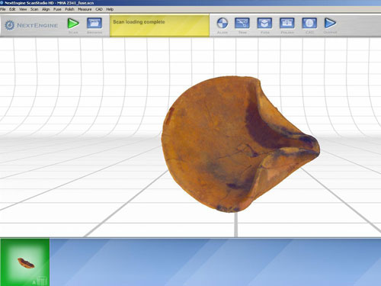The width and height of the screenshot is (381, 286).
Task: Open the Edit menu
Action: coord(12,9)
